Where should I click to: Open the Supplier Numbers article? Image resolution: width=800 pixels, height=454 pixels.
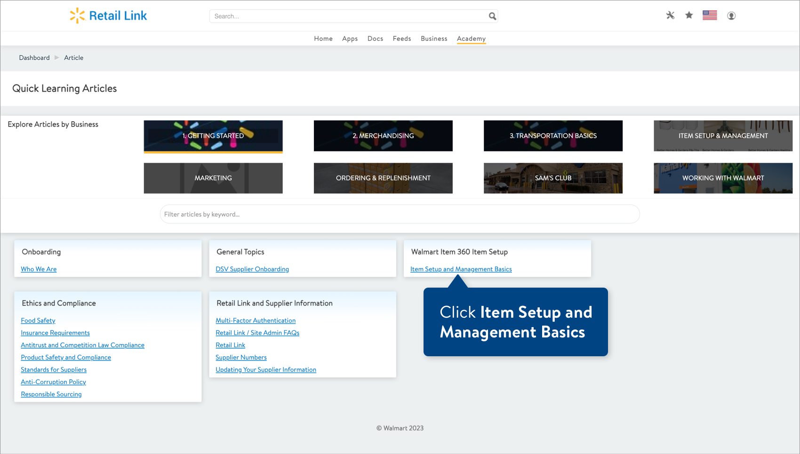(x=241, y=357)
